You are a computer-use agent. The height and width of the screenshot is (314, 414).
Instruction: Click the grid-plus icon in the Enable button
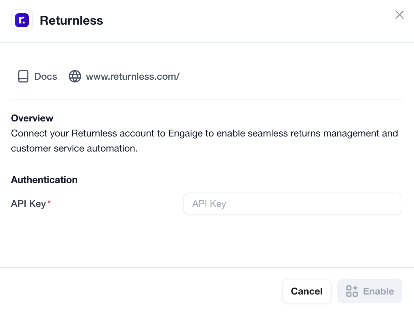pos(352,291)
